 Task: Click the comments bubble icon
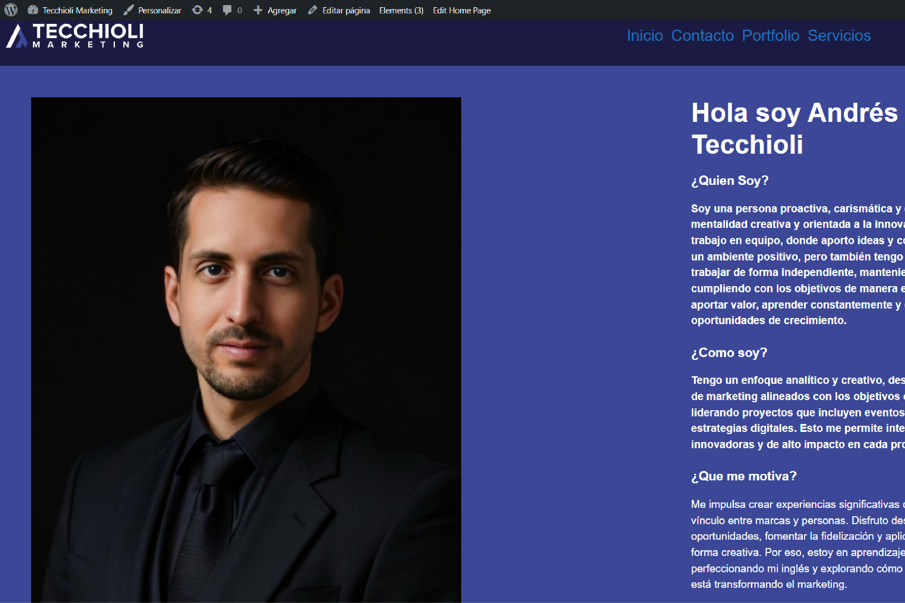click(x=227, y=10)
